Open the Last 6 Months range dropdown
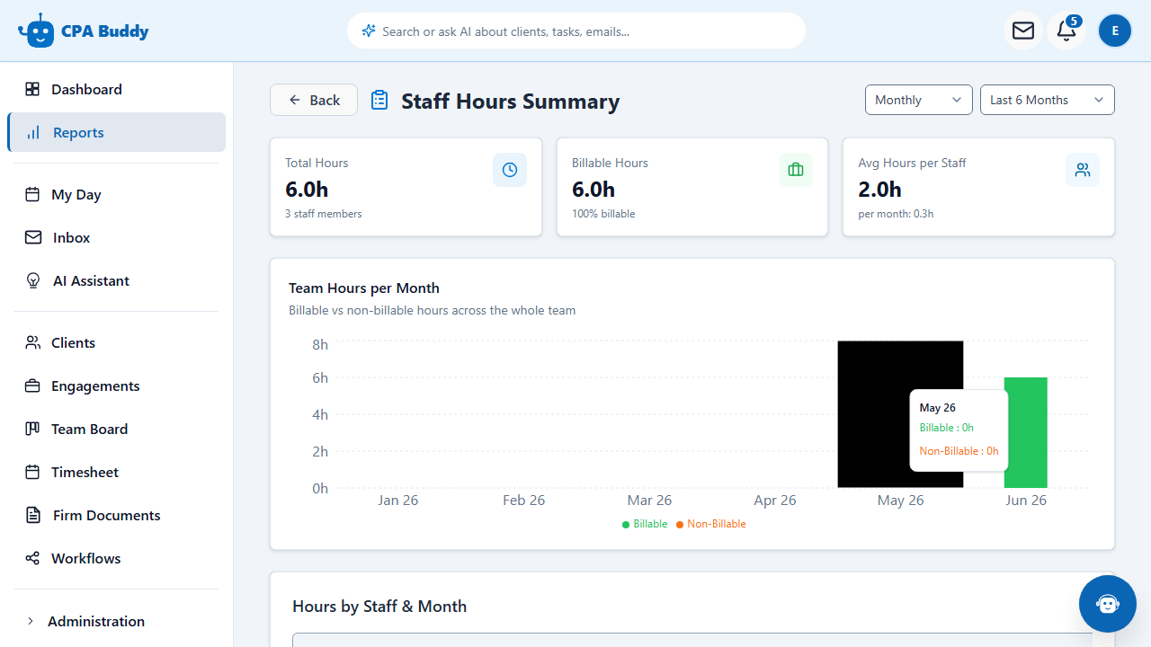 click(x=1048, y=100)
